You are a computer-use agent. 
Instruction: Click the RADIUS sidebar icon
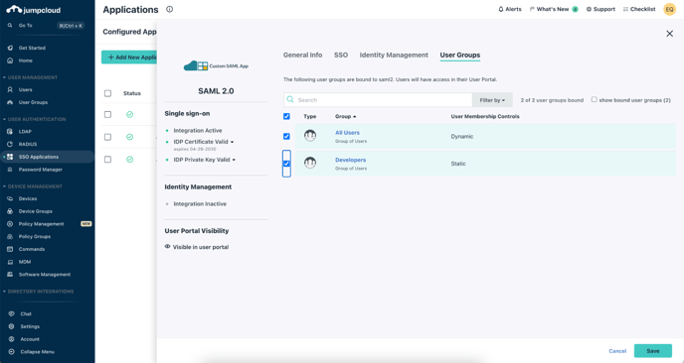(x=10, y=144)
